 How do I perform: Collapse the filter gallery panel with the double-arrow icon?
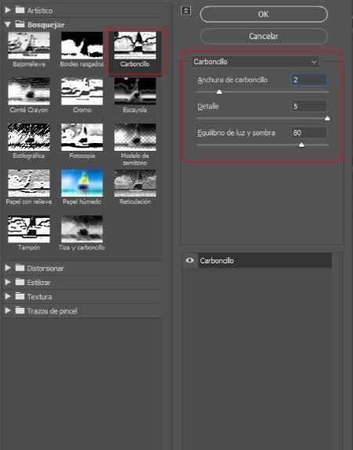pyautogui.click(x=186, y=11)
